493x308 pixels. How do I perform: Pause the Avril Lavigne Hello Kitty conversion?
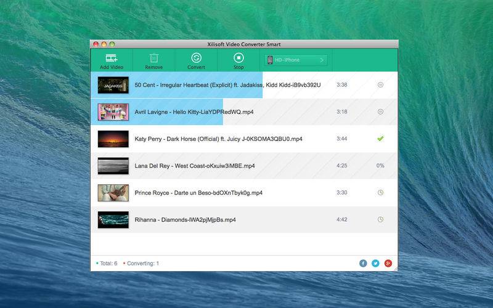(x=380, y=111)
